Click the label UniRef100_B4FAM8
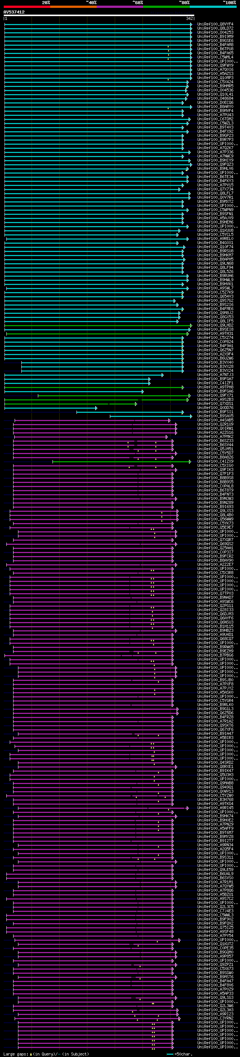The image size is (240, 1057). [215, 45]
